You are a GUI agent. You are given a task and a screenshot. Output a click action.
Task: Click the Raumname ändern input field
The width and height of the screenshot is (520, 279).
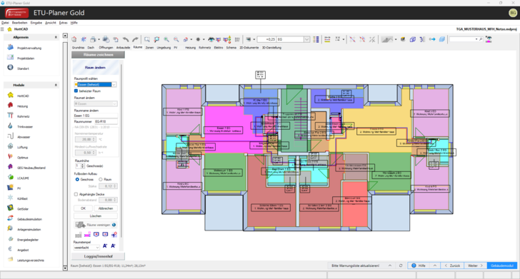tap(96, 116)
